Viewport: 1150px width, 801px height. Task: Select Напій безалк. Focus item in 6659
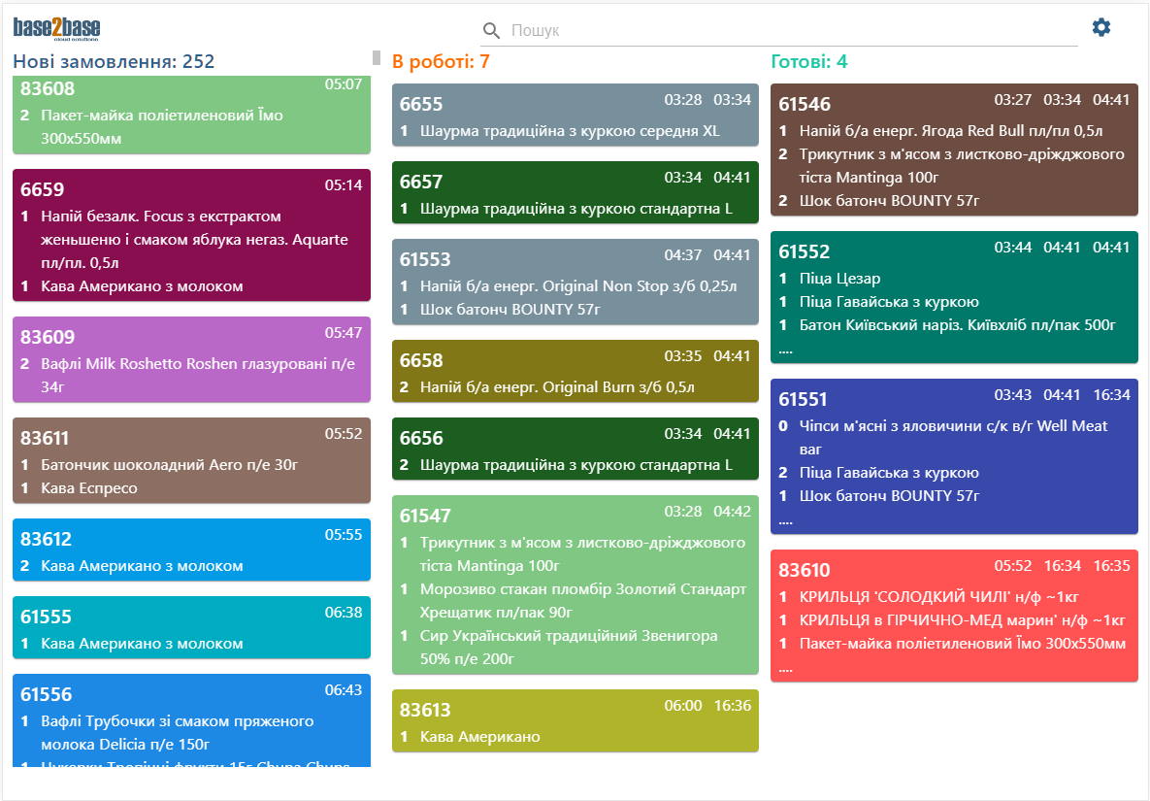[x=194, y=239]
